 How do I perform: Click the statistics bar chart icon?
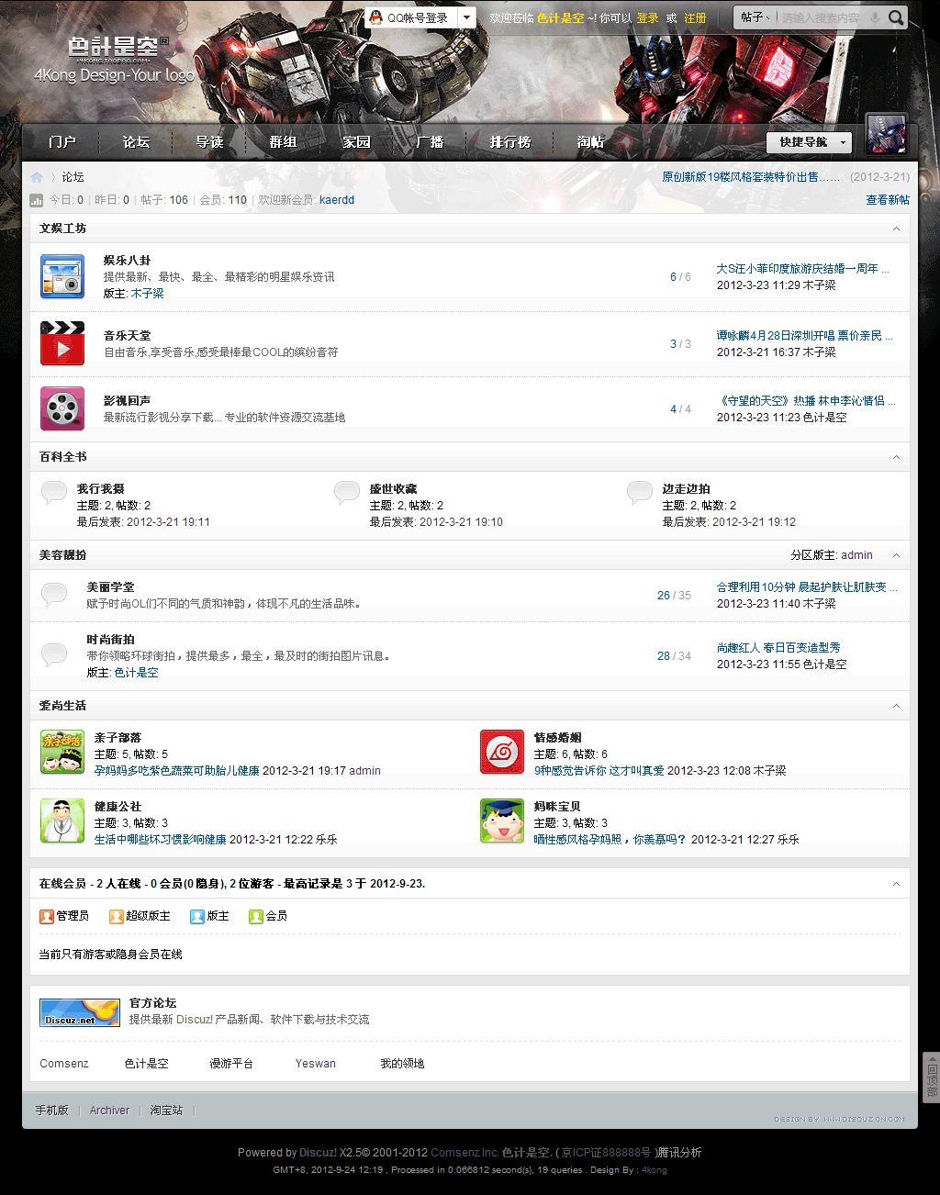point(37,200)
